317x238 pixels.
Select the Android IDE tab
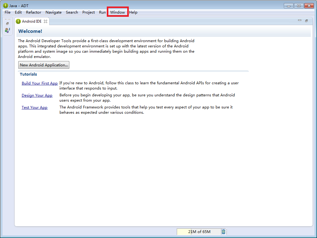click(x=32, y=21)
